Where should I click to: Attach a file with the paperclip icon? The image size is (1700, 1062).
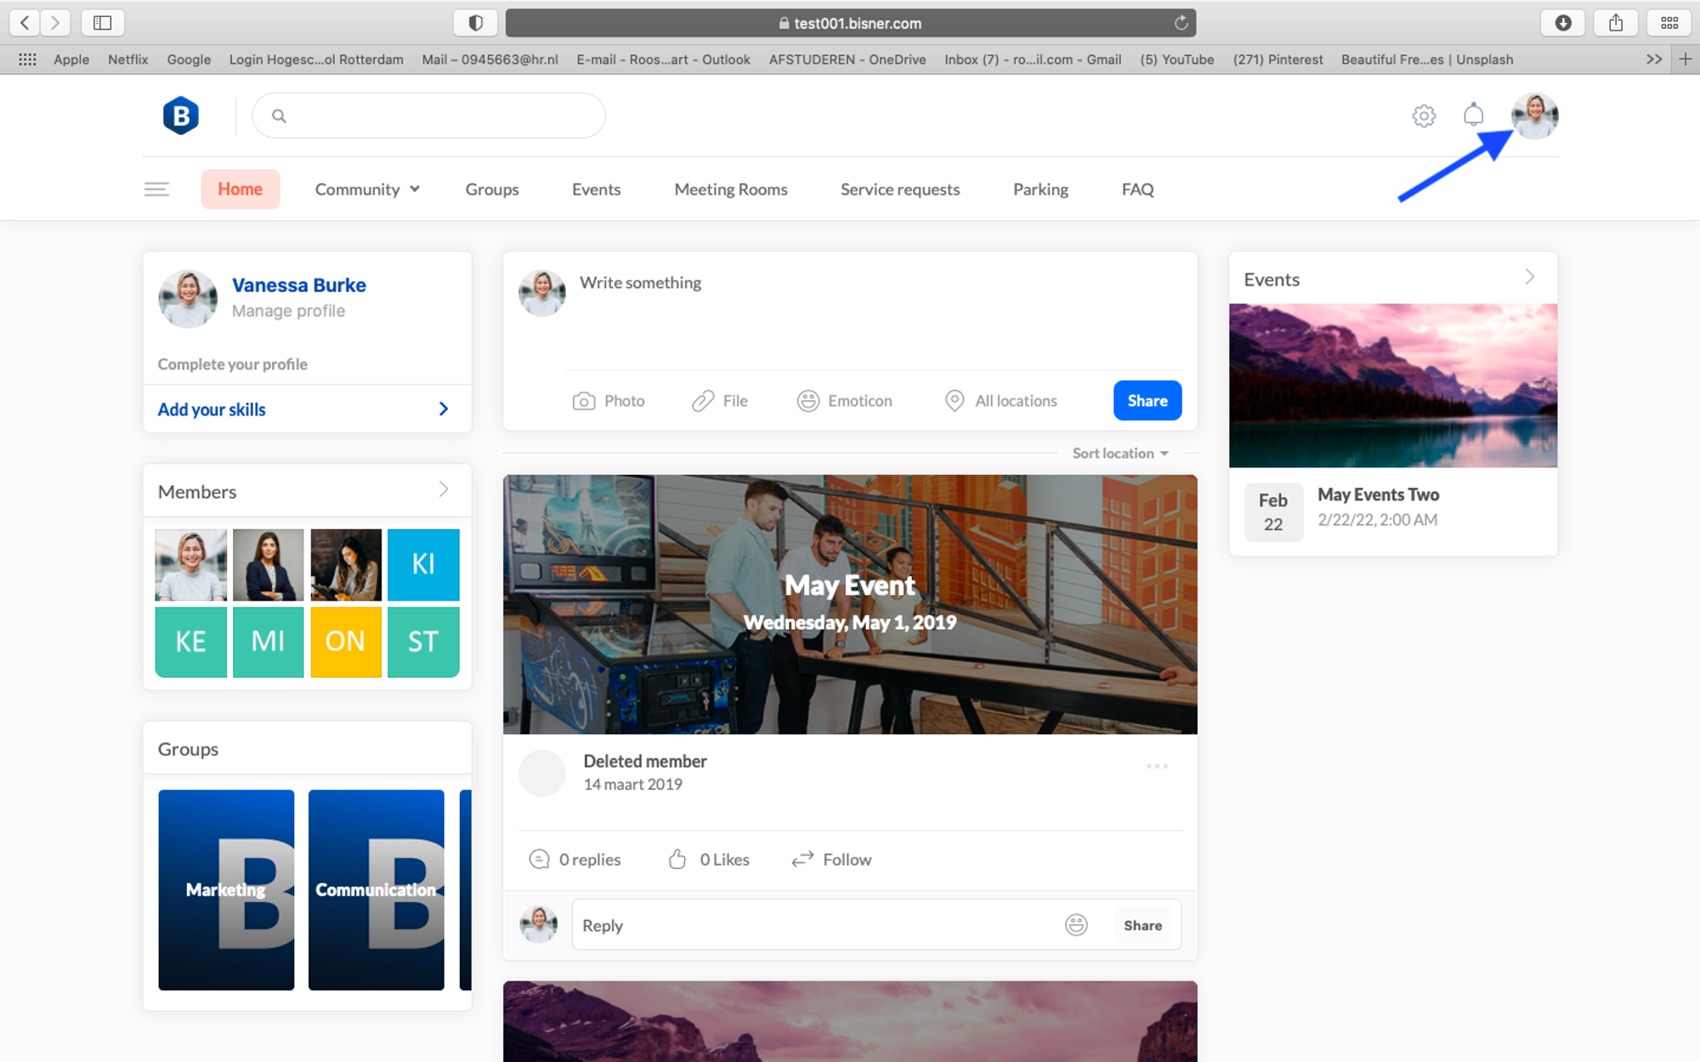(x=703, y=401)
